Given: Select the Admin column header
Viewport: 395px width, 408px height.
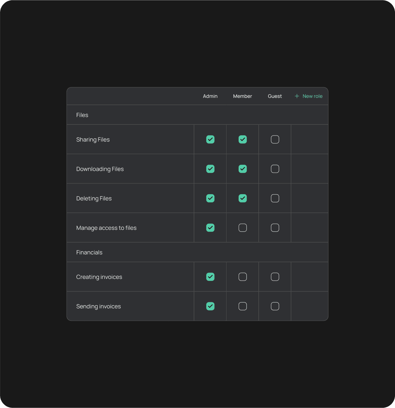Looking at the screenshot, I should click(210, 96).
